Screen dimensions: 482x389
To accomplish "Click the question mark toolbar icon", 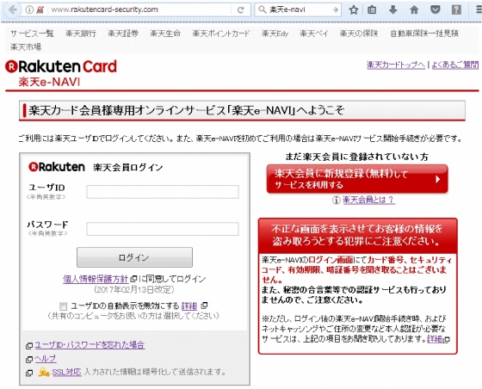I will tap(456, 9).
